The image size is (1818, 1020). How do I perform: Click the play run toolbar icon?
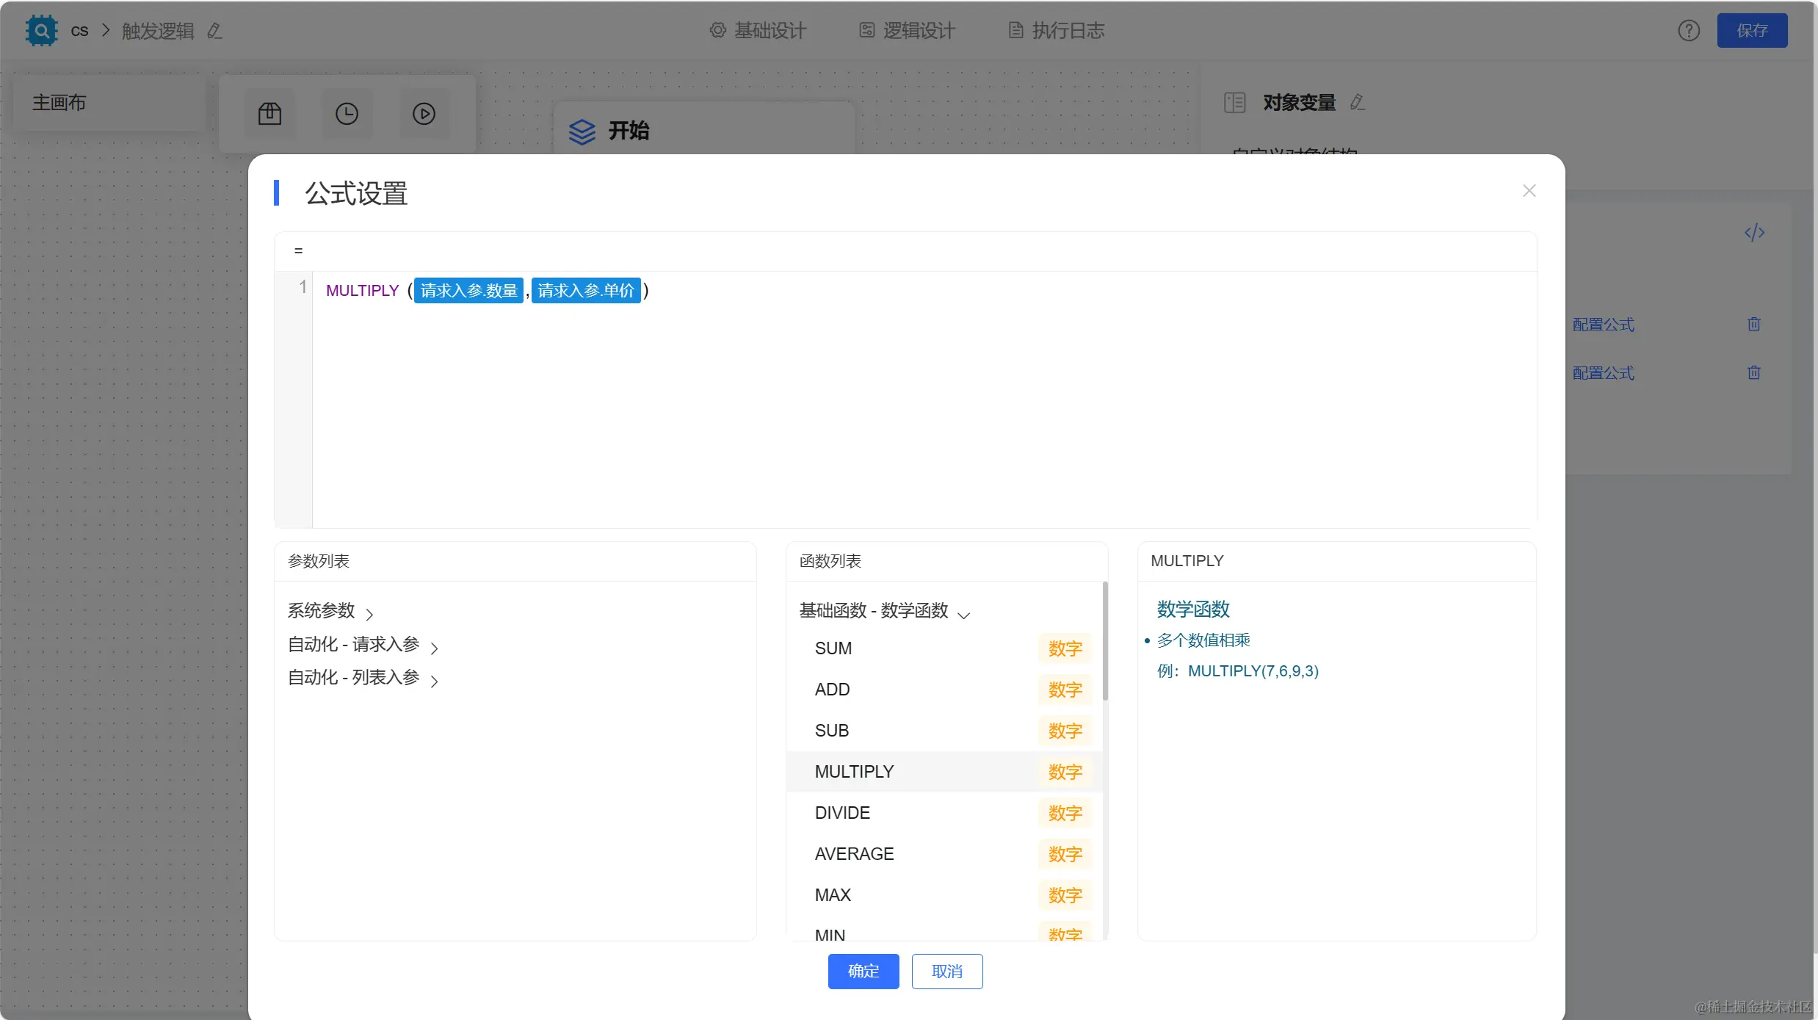(424, 114)
